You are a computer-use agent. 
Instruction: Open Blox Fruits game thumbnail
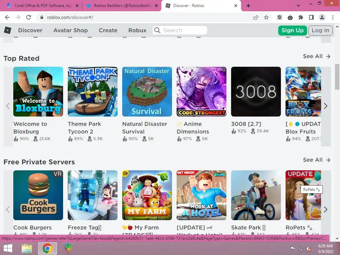303,92
